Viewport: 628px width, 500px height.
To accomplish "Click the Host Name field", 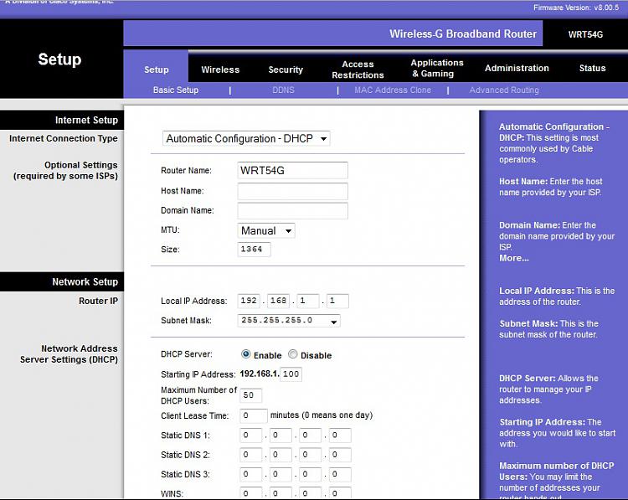I will coord(293,191).
